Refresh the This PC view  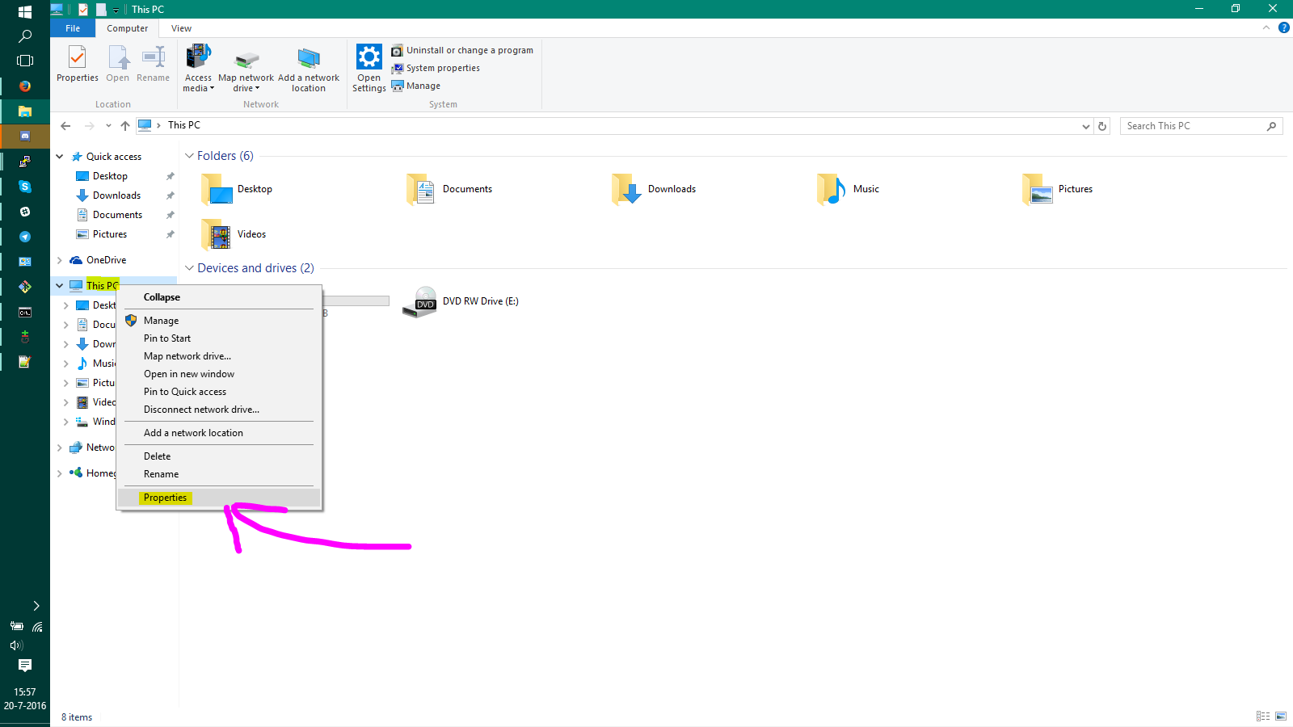pos(1102,126)
